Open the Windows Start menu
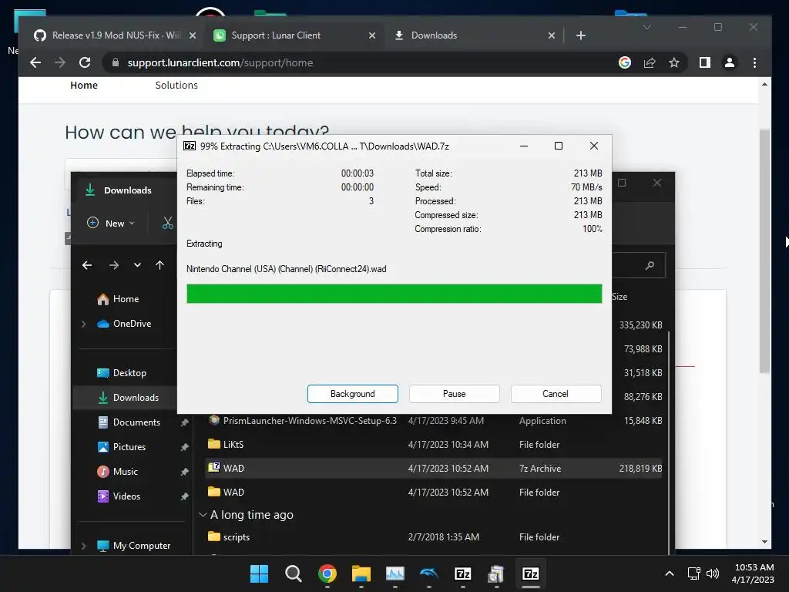The height and width of the screenshot is (592, 789). pyautogui.click(x=259, y=573)
